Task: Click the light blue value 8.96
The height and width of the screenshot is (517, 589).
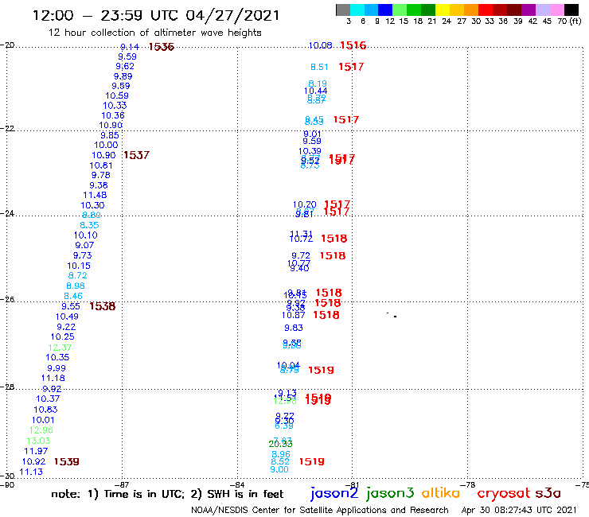Action: coord(281,454)
